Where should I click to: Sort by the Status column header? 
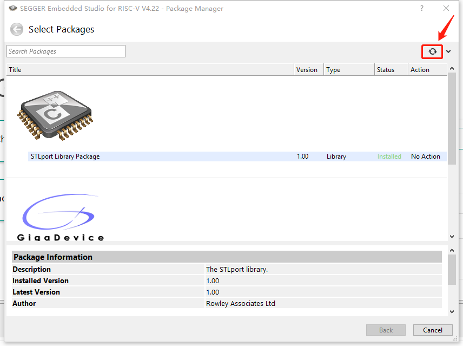tap(391, 70)
